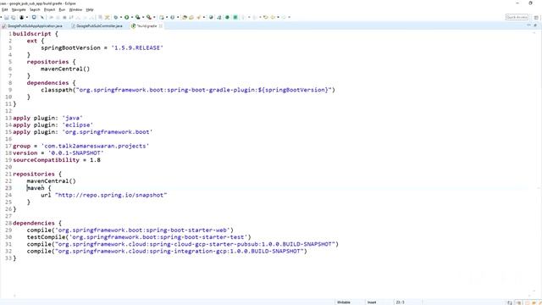The width and height of the screenshot is (542, 305).
Task: Click the Coverage run icon
Action: point(138,17)
